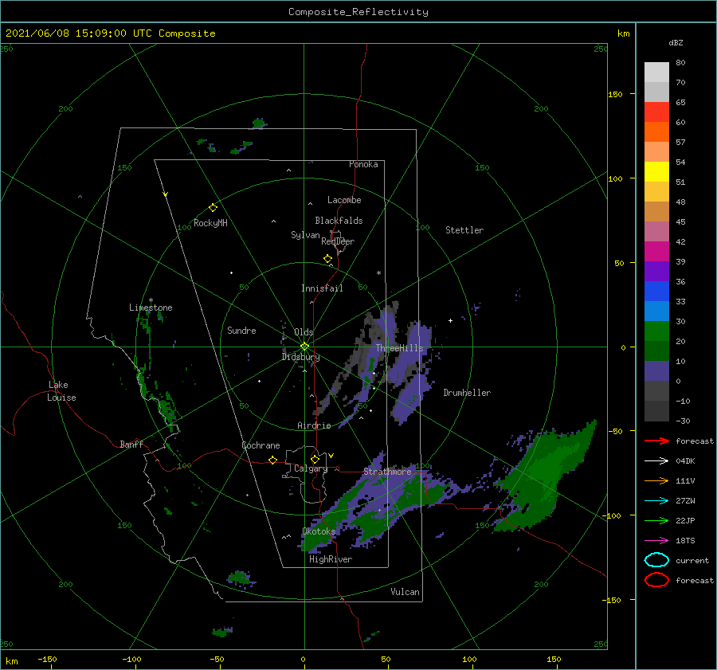This screenshot has height=670, width=717.
Task: Click the green 22JP arrow legend icon
Action: (x=656, y=520)
